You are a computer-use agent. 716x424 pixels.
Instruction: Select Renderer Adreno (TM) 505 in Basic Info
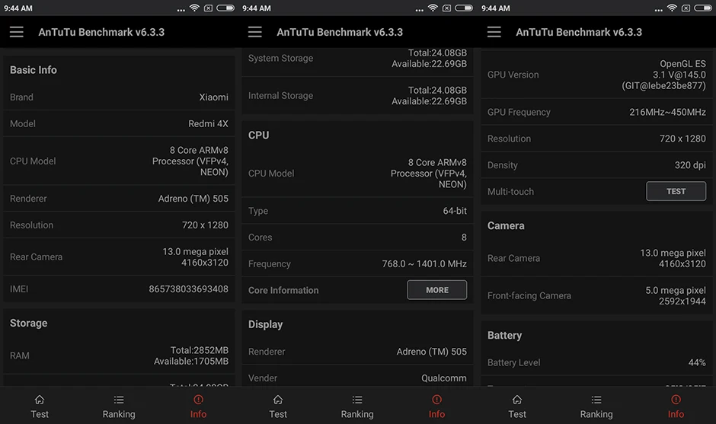193,199
